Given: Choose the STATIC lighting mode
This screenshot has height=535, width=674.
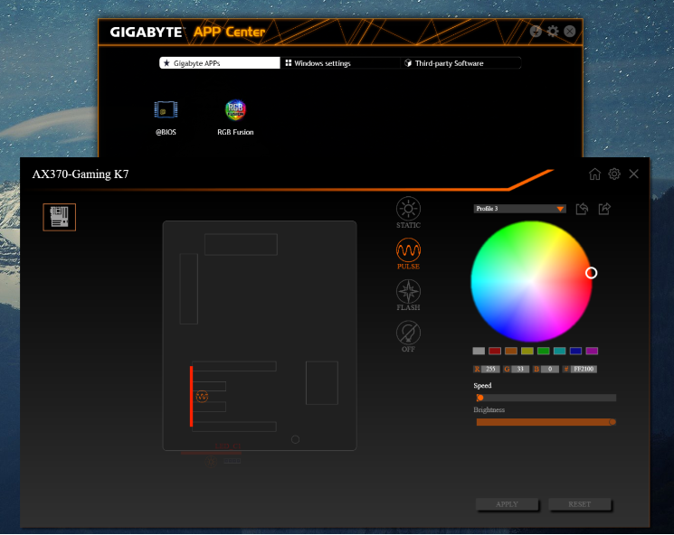Looking at the screenshot, I should coord(408,212).
